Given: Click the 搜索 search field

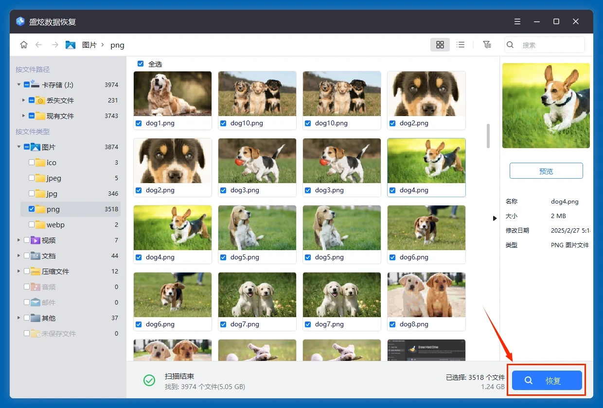Looking at the screenshot, I should point(550,45).
